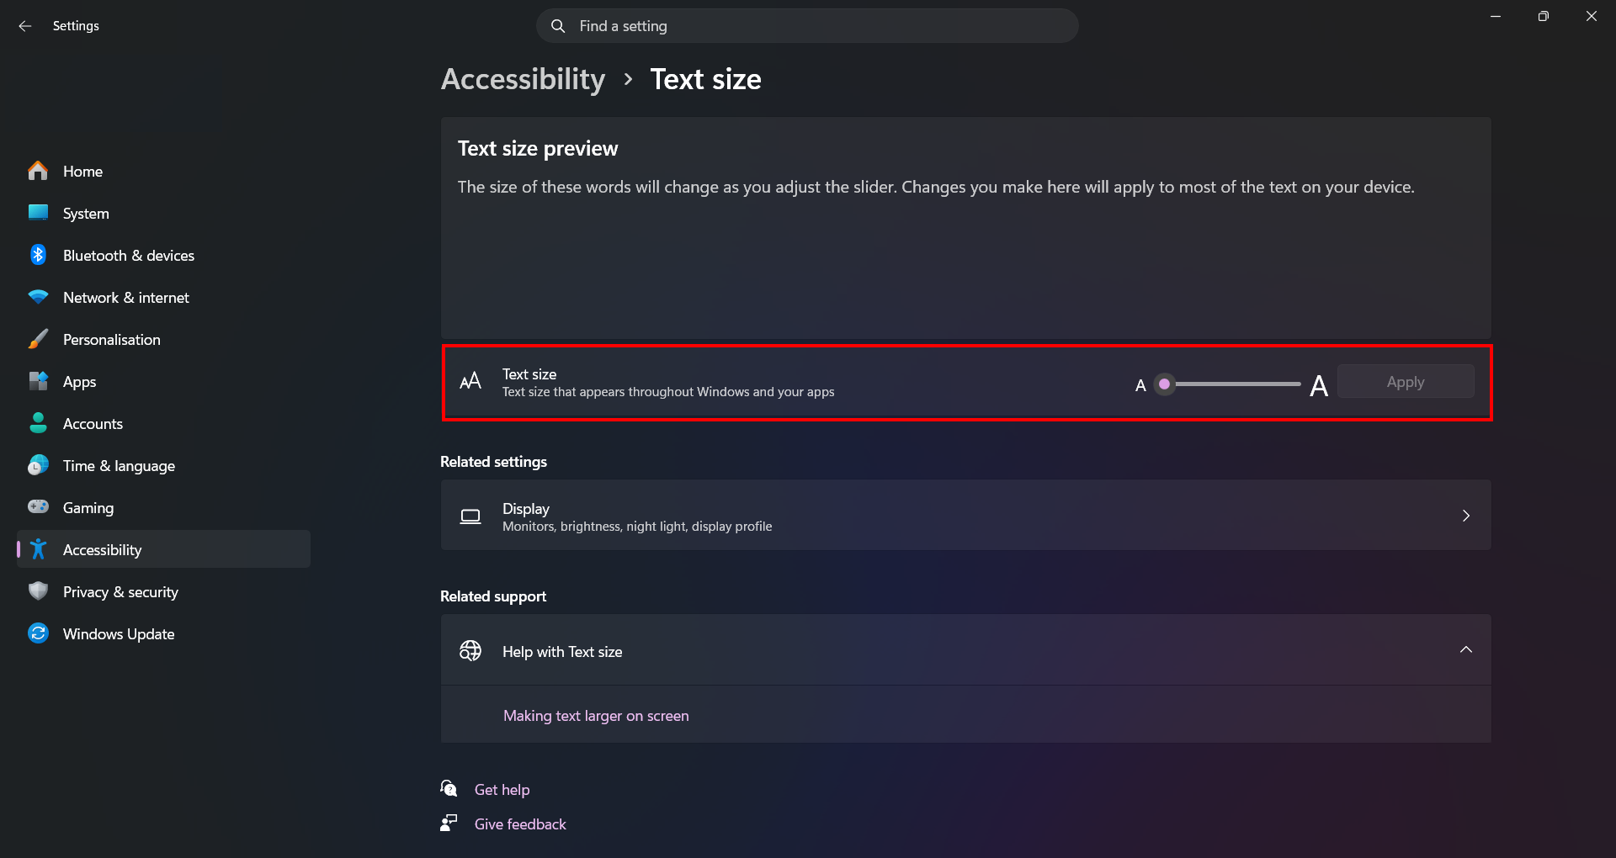This screenshot has height=858, width=1616.
Task: Minimize the Settings window
Action: [x=1496, y=16]
